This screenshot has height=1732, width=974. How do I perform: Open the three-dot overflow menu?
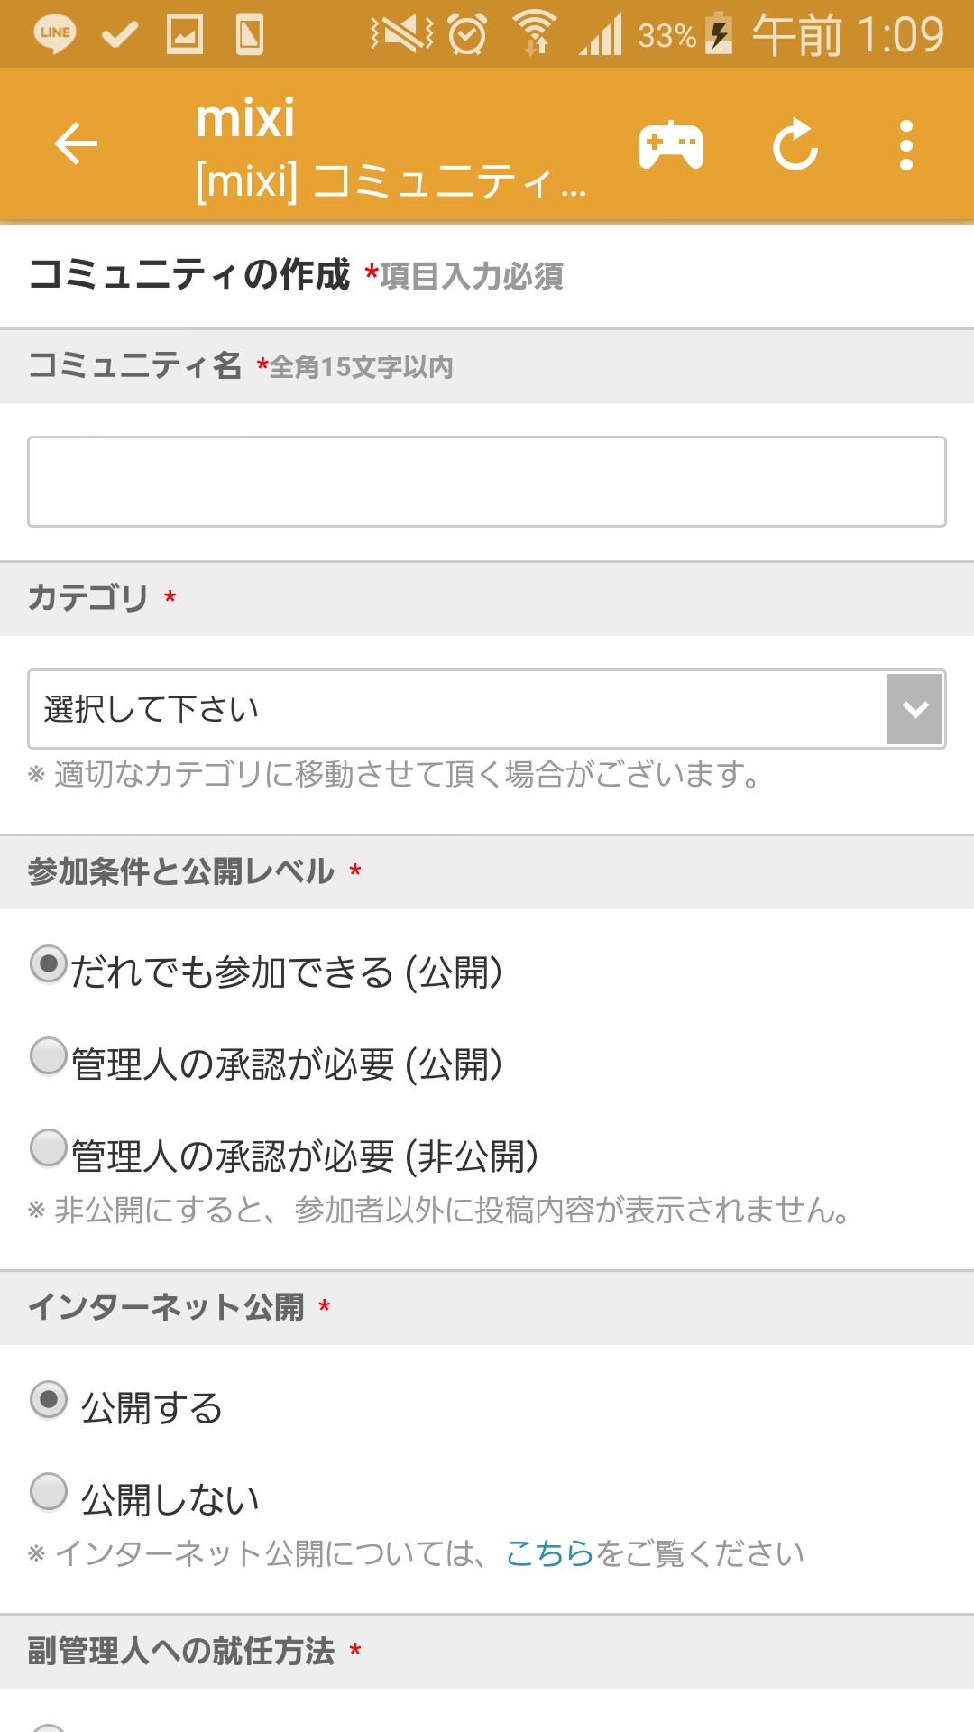(906, 144)
